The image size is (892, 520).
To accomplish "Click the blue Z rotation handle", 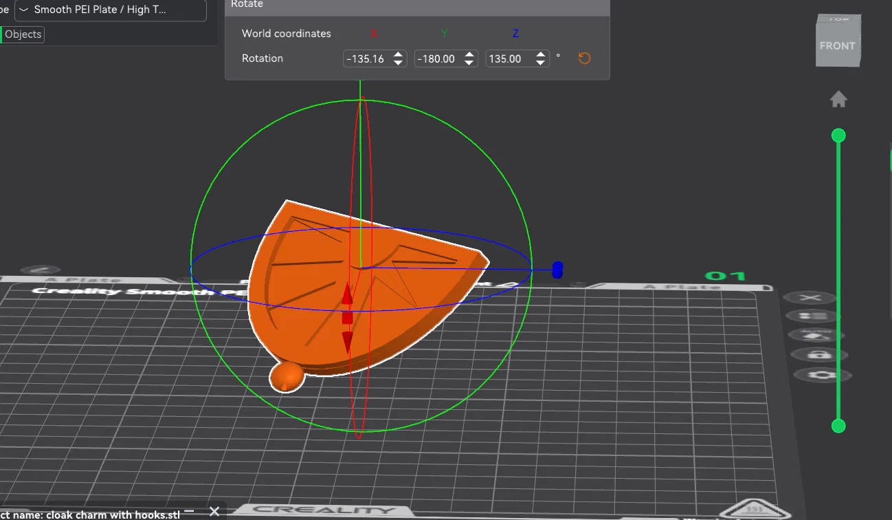I will (557, 270).
